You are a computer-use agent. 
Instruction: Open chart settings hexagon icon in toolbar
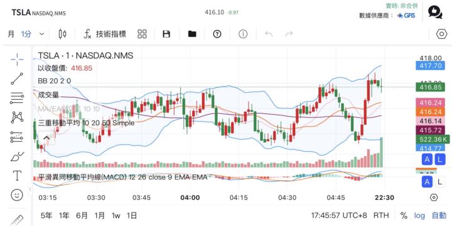pos(441,34)
